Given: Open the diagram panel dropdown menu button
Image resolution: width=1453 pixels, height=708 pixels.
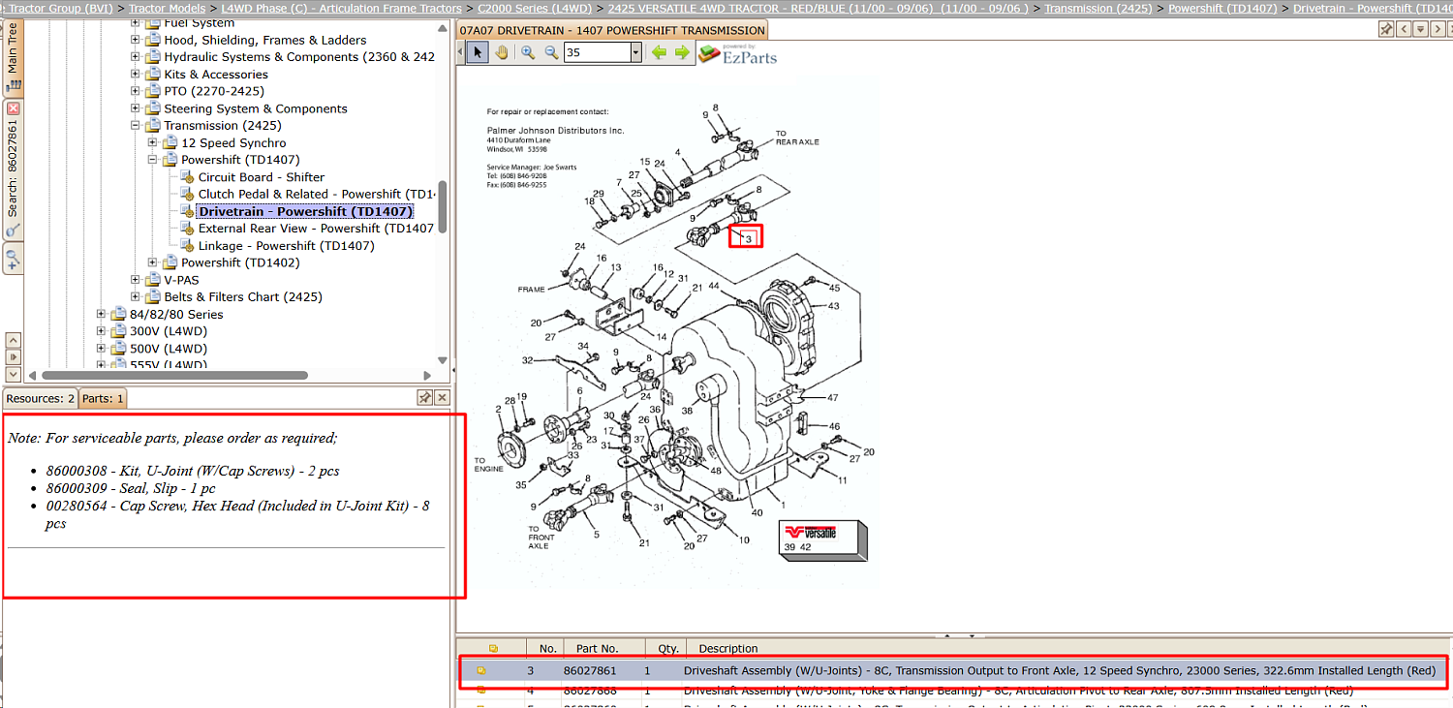Looking at the screenshot, I should (x=1420, y=30).
